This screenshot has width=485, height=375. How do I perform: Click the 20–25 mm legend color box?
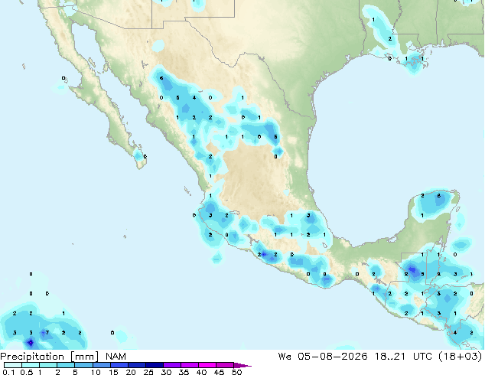point(136,365)
